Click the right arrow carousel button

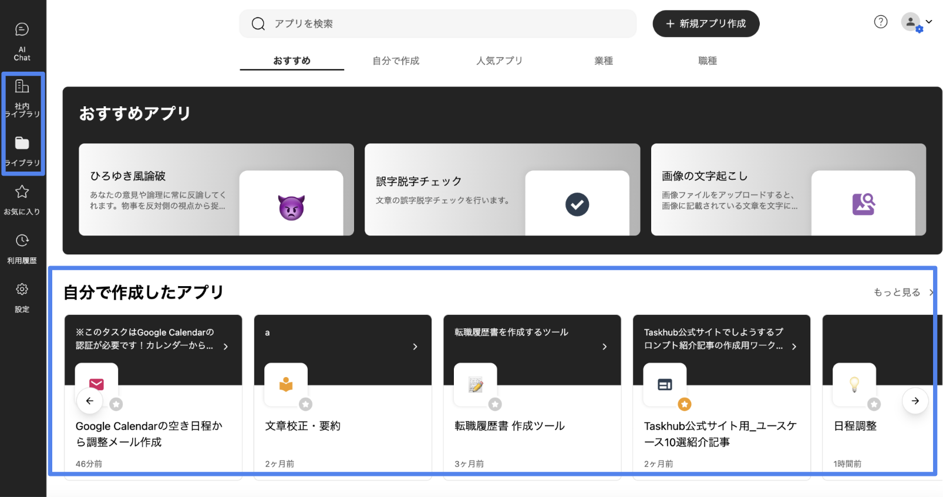click(915, 401)
